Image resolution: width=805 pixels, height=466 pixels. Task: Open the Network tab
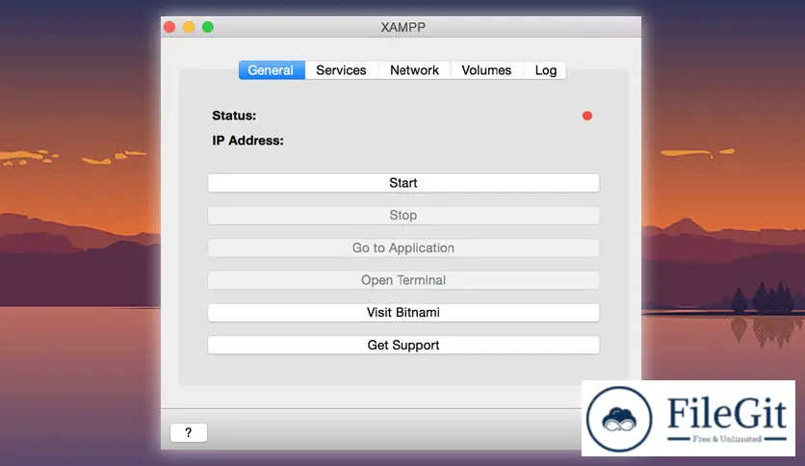(x=414, y=70)
